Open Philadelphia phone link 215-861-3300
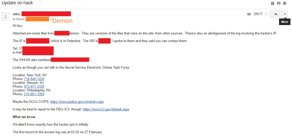292x137 pixels. [x=34, y=94]
